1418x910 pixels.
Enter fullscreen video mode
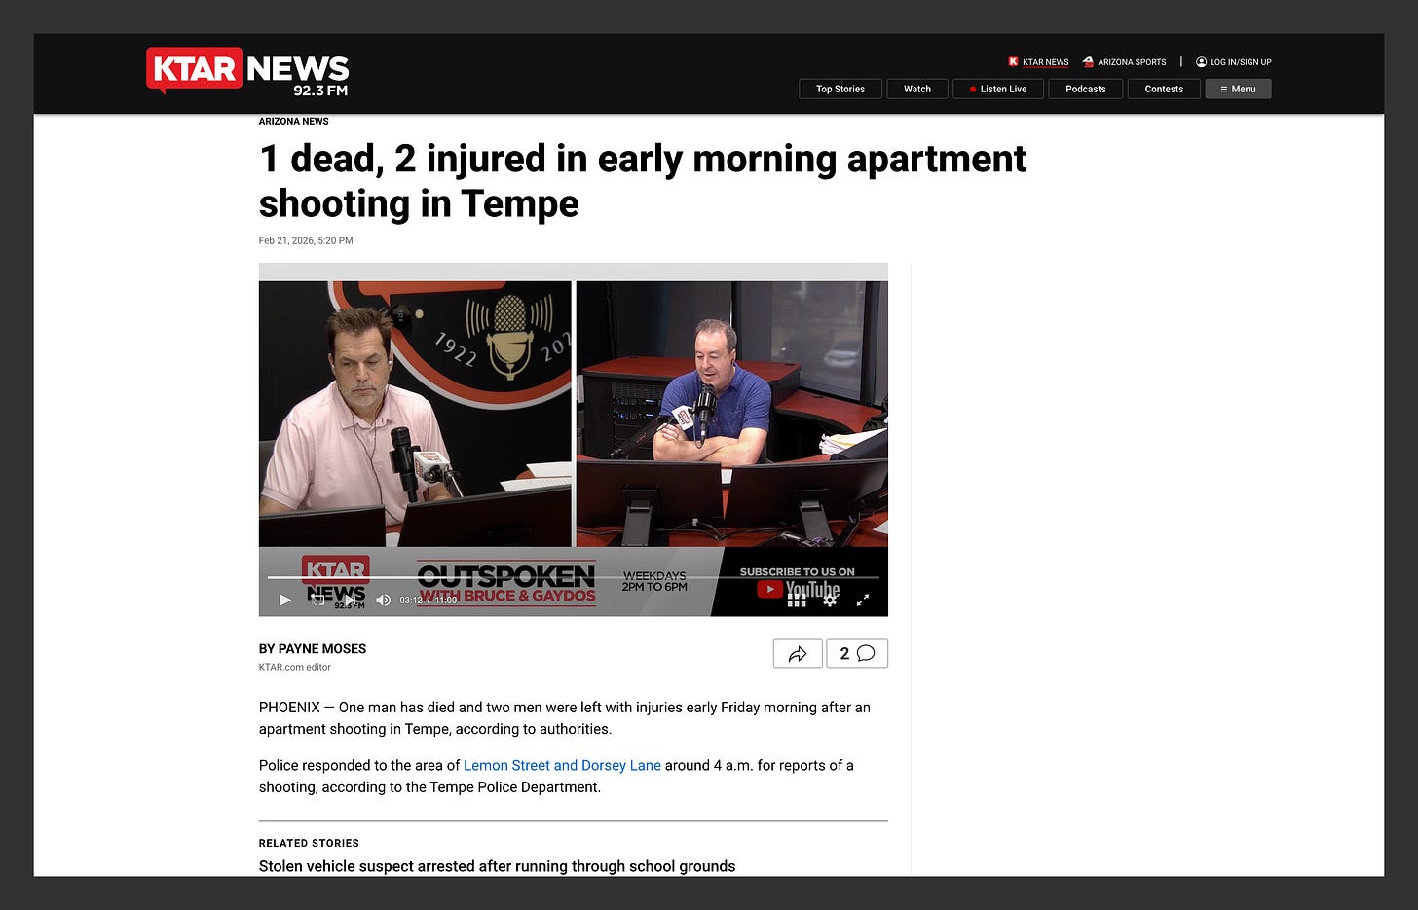coord(863,600)
